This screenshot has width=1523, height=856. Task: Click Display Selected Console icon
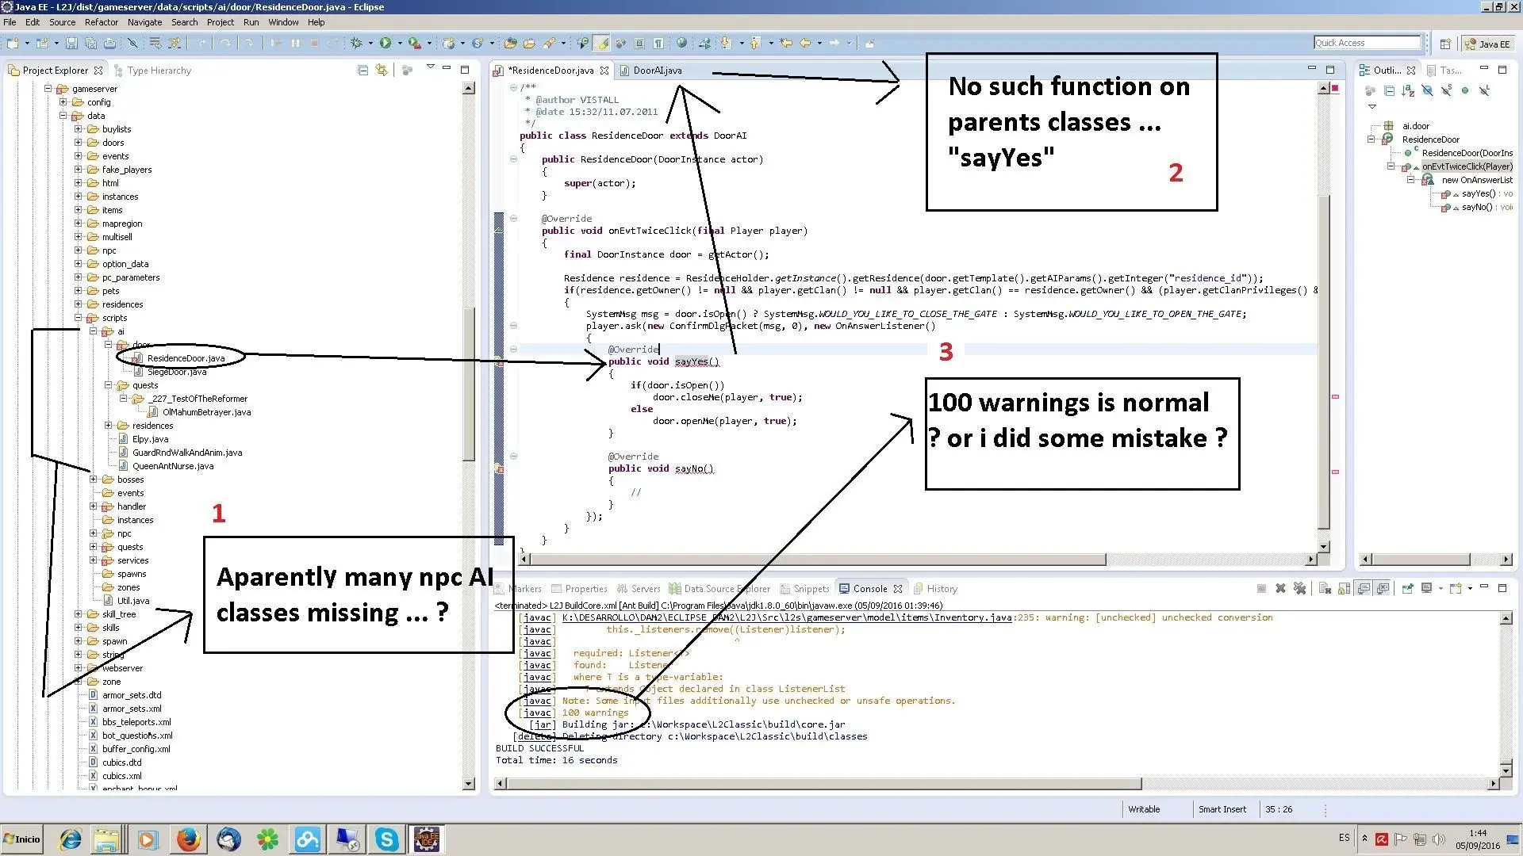(1426, 588)
